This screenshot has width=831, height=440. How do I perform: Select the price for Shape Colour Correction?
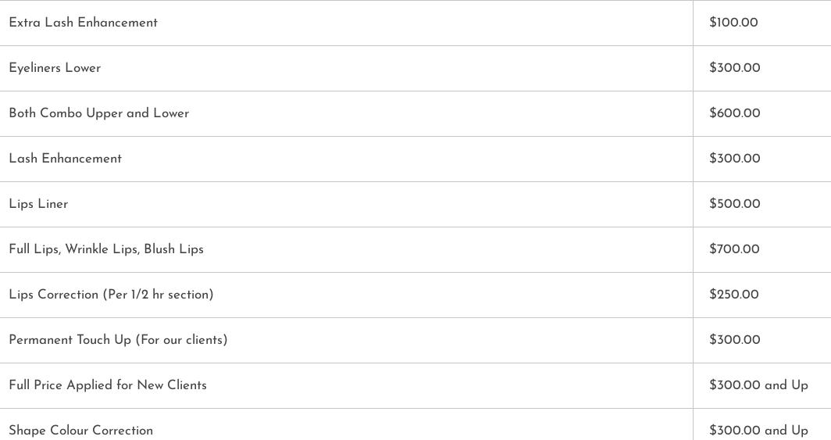(758, 431)
